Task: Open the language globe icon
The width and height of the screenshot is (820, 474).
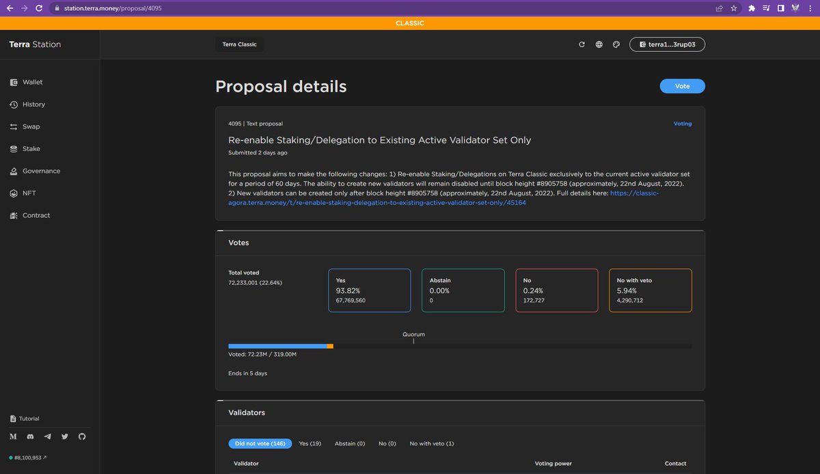Action: coord(599,44)
